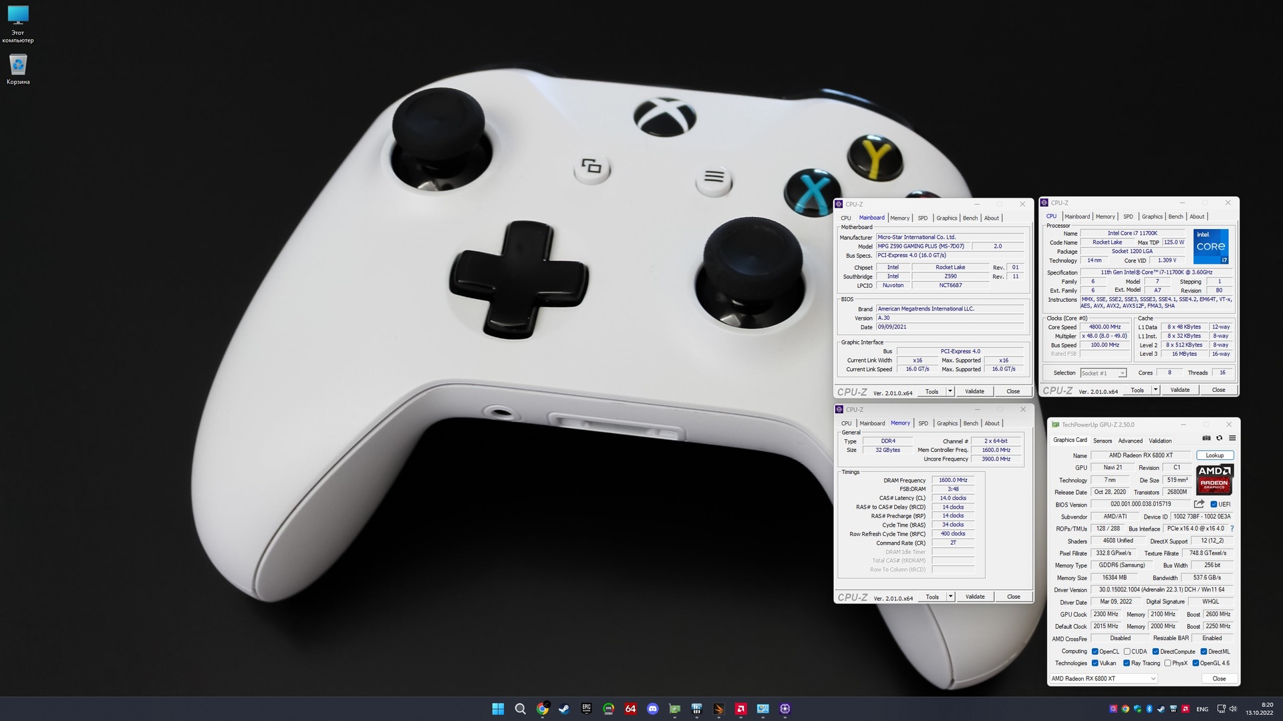Image resolution: width=1283 pixels, height=721 pixels.
Task: Open AMD Software from the center taskbar
Action: coord(741,709)
